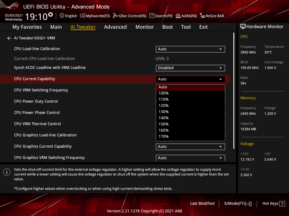Open the Tool tab
289x216 pixels.
tap(186, 27)
